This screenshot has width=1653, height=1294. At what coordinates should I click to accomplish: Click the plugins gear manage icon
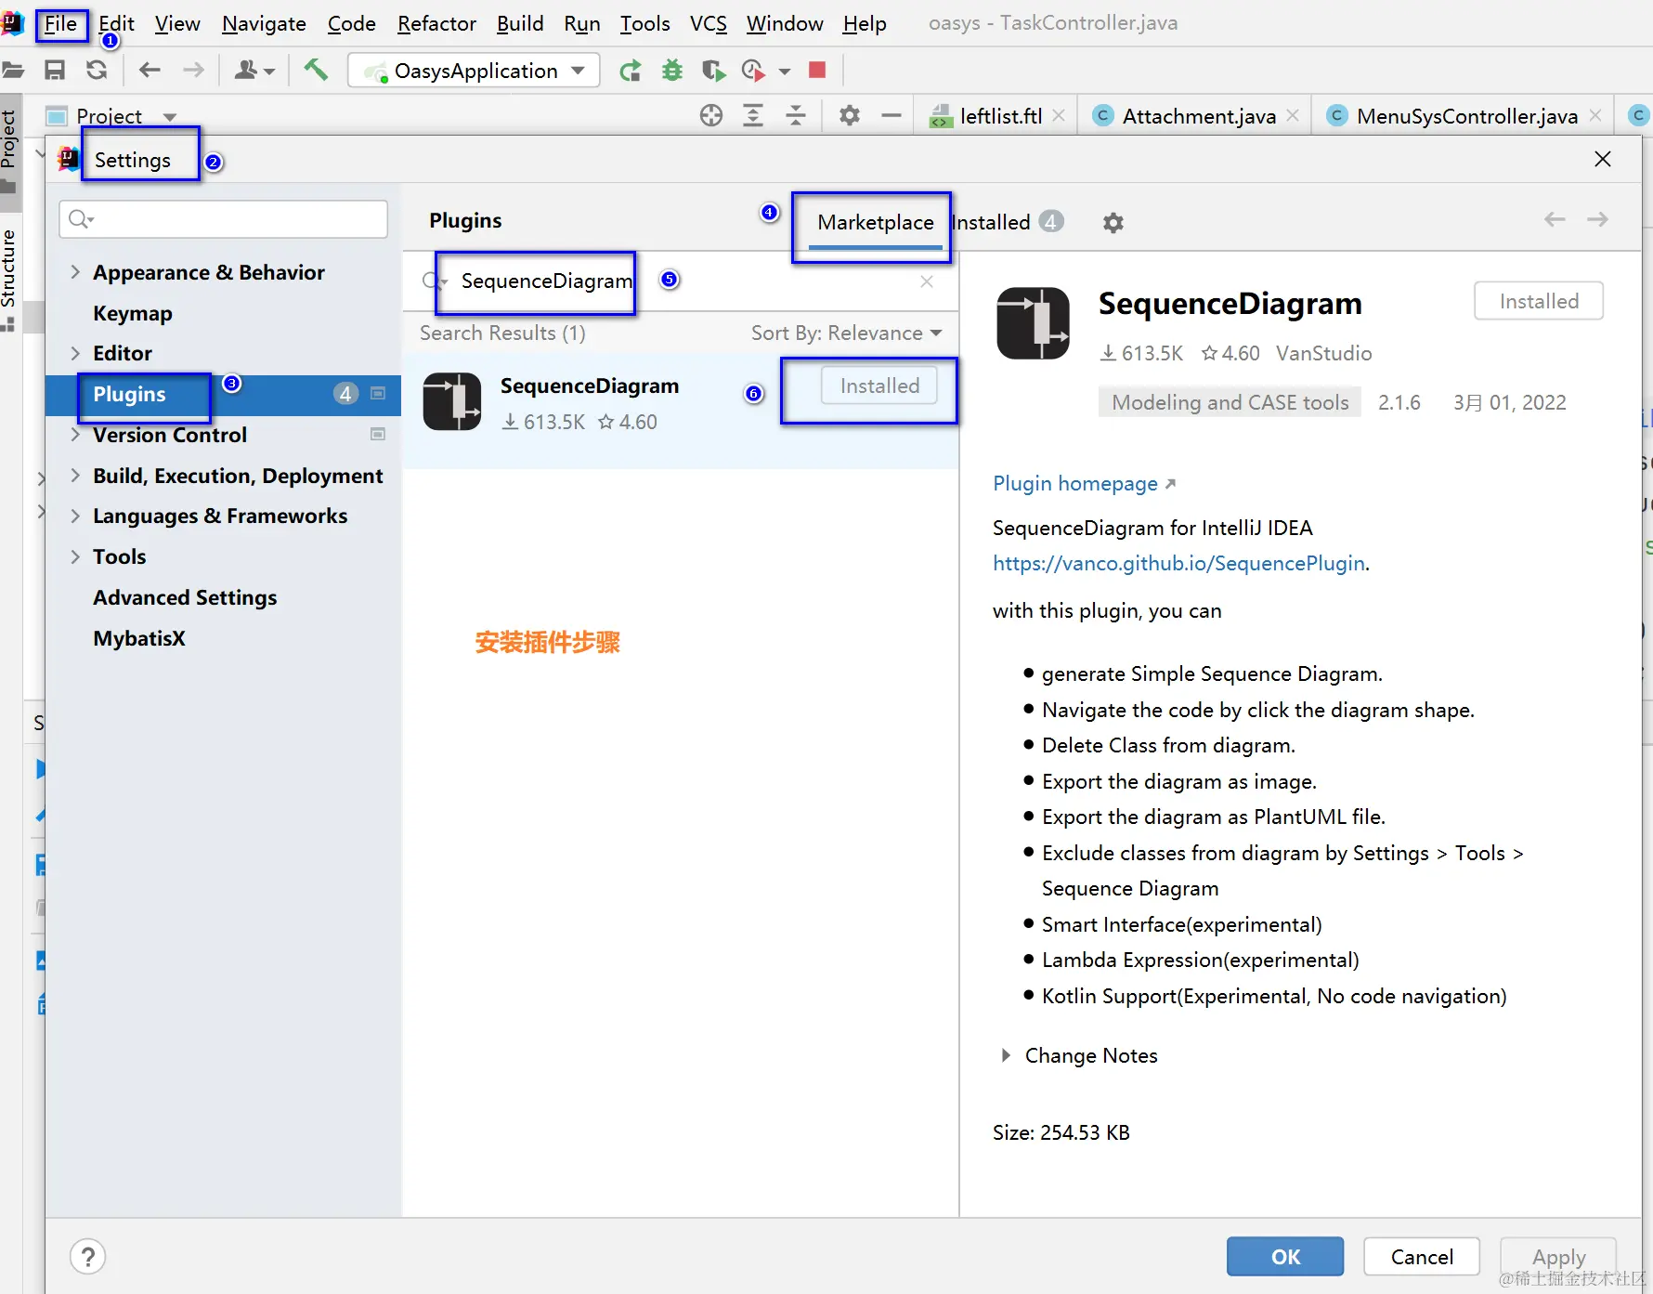pos(1113,223)
